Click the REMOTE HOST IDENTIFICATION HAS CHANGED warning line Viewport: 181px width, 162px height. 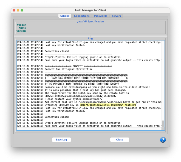click(x=86, y=78)
